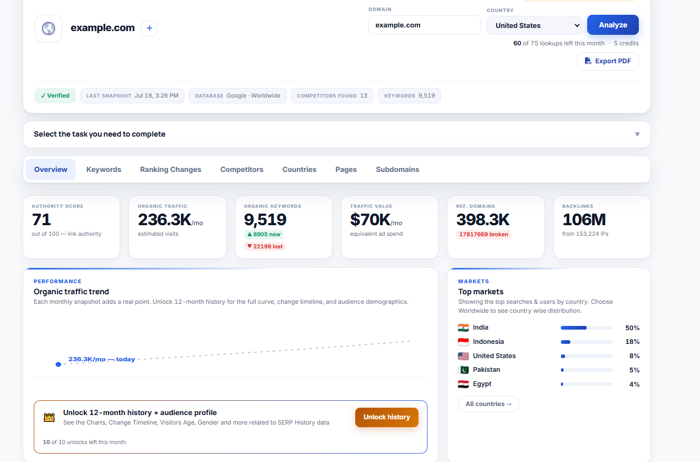Click the India flag icon
Image resolution: width=700 pixels, height=462 pixels.
463,328
